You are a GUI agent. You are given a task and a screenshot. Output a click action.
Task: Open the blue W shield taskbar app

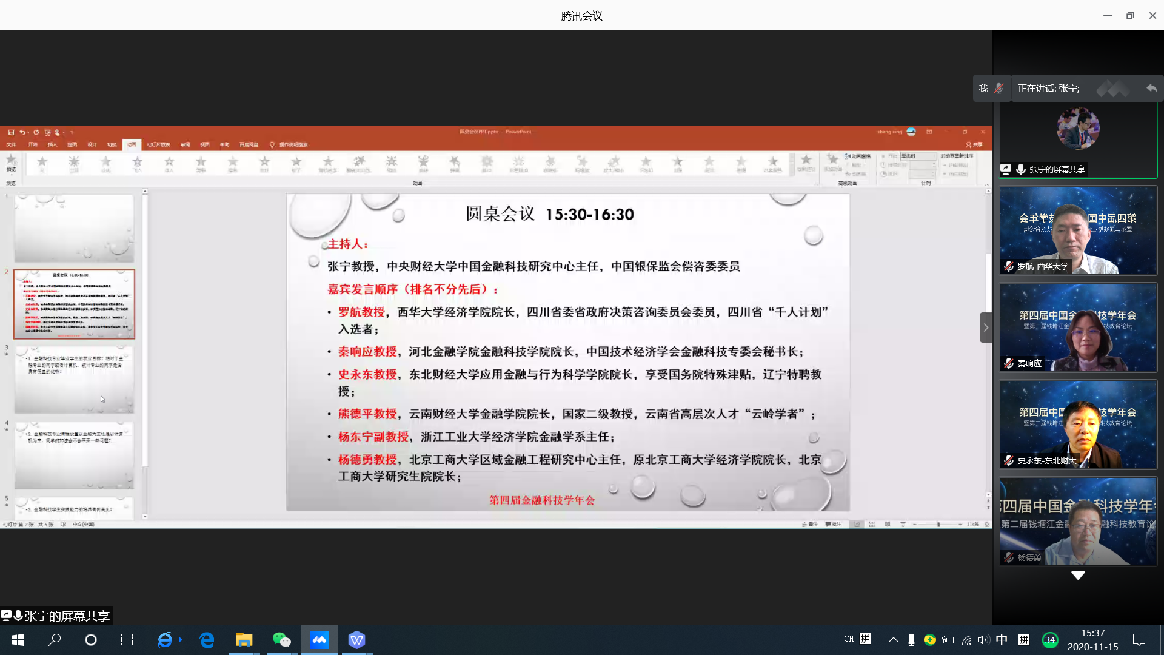[356, 640]
